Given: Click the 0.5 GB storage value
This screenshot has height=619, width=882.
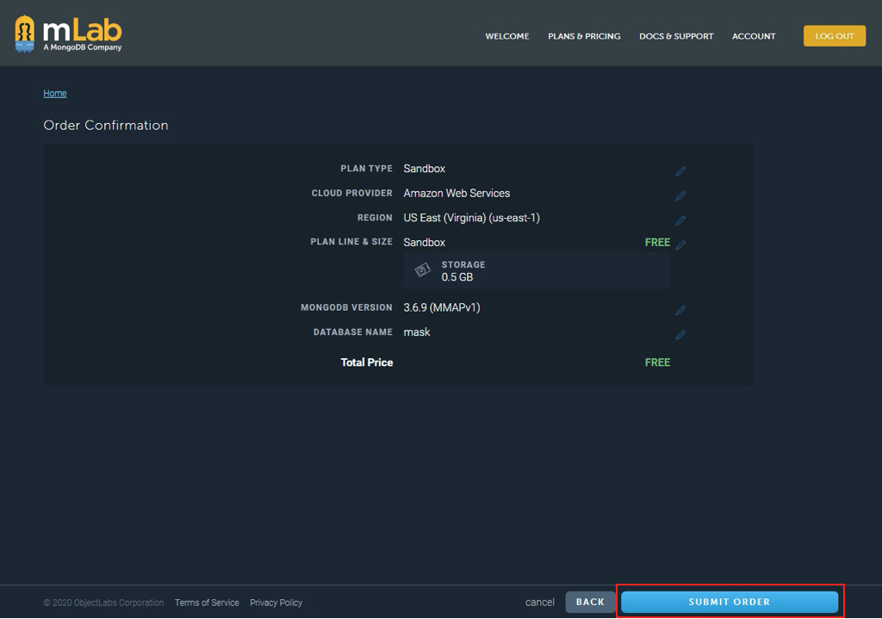Looking at the screenshot, I should (x=457, y=277).
